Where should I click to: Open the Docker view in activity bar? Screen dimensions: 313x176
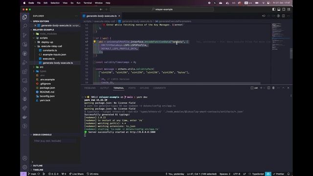(25, 117)
